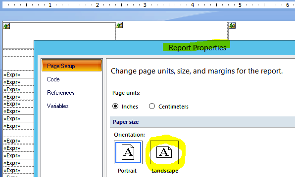The image size is (295, 182).
Task: Click the ruler at mark 5
Action: pyautogui.click(x=240, y=5)
